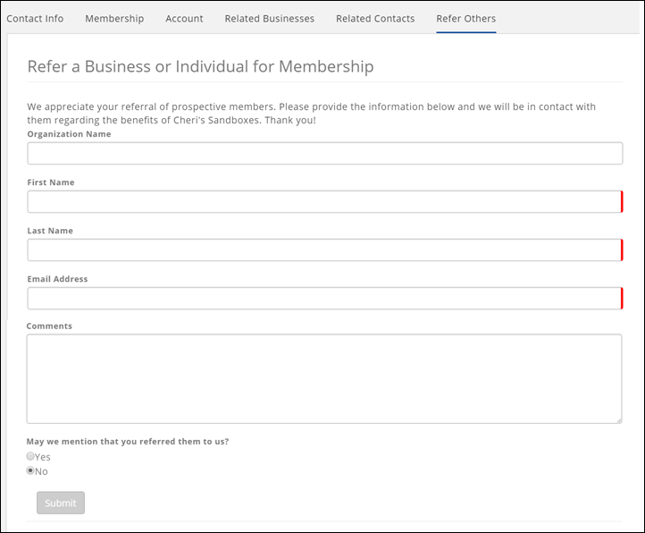Switch to the Membership tab
The width and height of the screenshot is (645, 533).
tap(114, 19)
